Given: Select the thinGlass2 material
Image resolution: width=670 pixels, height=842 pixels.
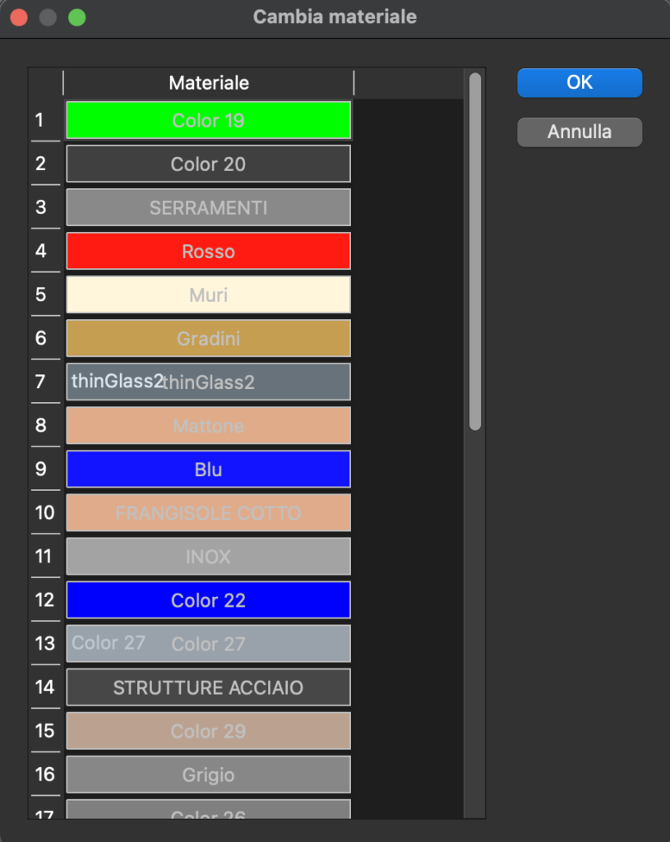Looking at the screenshot, I should 208,382.
